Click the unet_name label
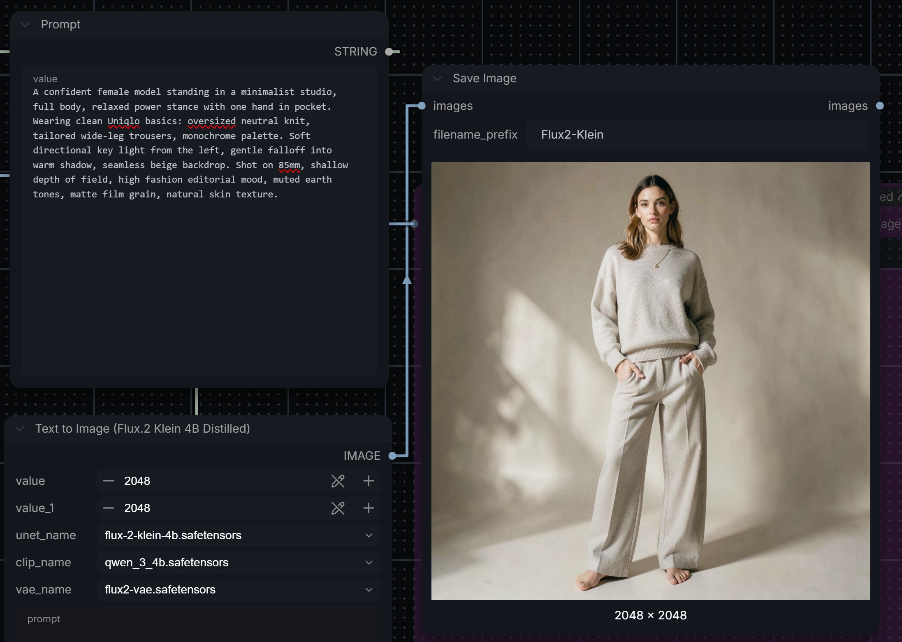902x642 pixels. coord(46,535)
